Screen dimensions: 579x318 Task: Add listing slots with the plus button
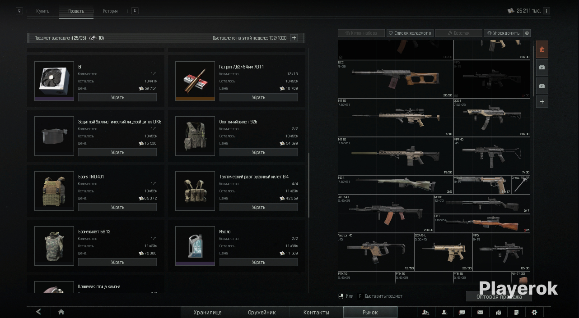click(x=294, y=38)
